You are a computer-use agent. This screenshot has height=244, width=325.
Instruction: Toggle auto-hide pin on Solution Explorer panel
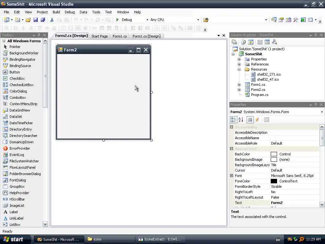[316, 35]
